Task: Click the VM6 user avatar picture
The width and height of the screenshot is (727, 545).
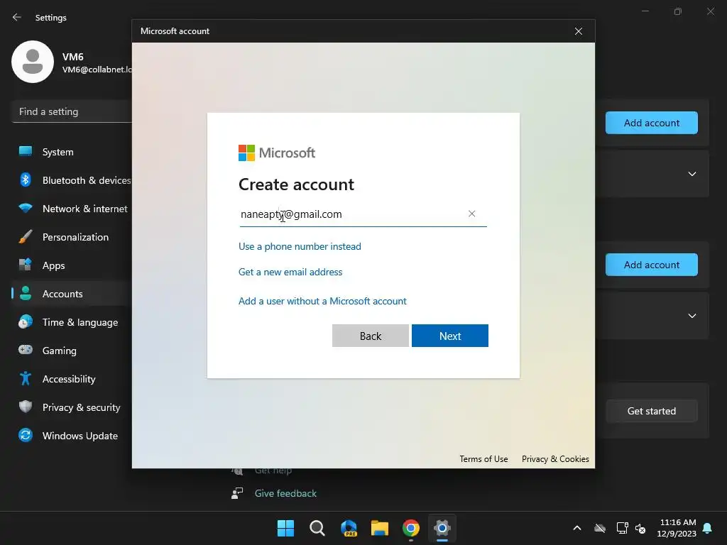Action: pyautogui.click(x=33, y=62)
